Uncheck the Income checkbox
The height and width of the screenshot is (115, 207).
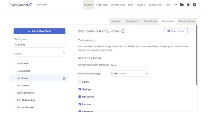coord(80,104)
